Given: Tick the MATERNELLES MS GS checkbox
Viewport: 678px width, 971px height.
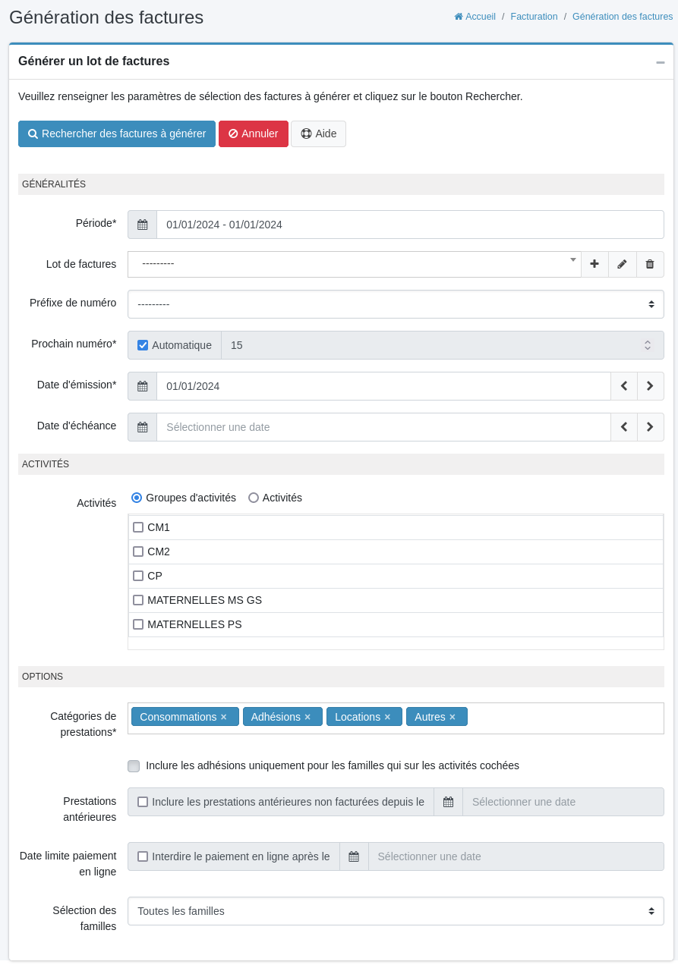Looking at the screenshot, I should pyautogui.click(x=138, y=600).
